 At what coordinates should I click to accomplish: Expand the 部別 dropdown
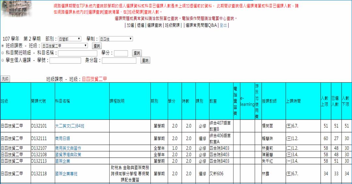(69, 39)
